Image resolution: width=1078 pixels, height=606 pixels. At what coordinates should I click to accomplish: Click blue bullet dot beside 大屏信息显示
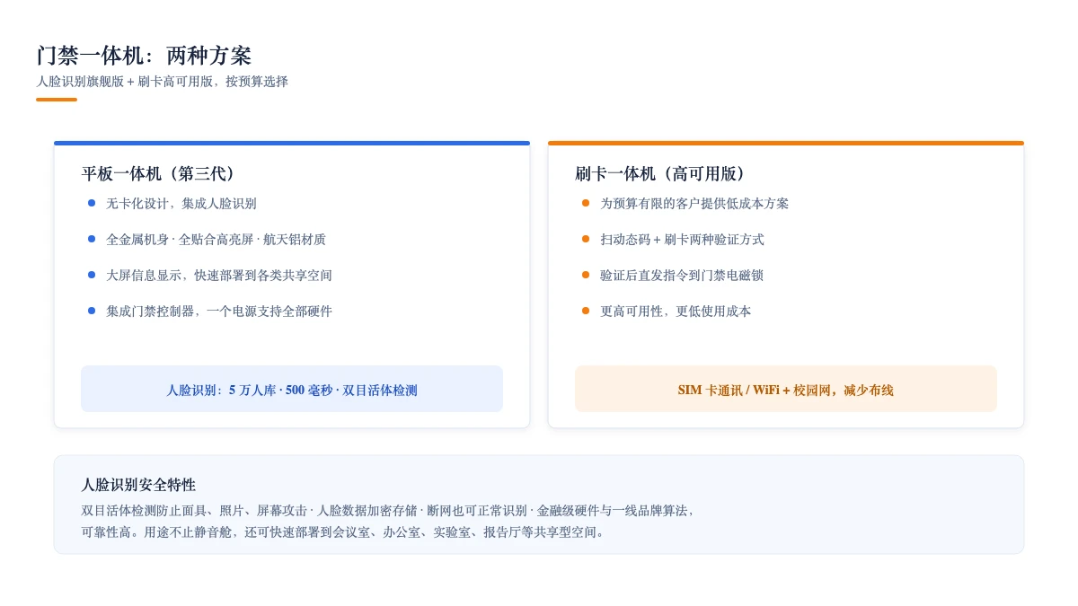92,275
